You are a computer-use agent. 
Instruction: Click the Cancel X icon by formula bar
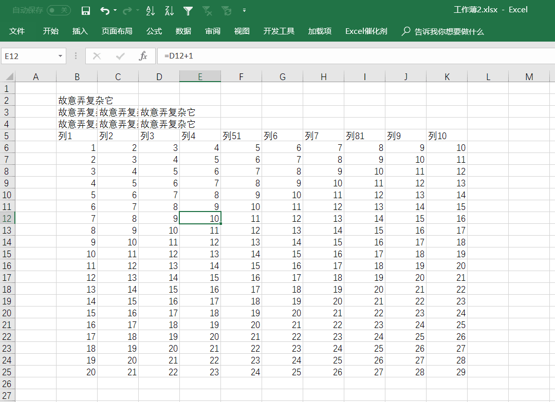(x=97, y=56)
